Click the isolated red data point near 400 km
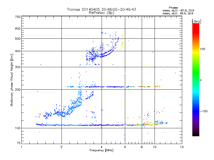The height and width of the screenshot is (160, 214). (153, 52)
